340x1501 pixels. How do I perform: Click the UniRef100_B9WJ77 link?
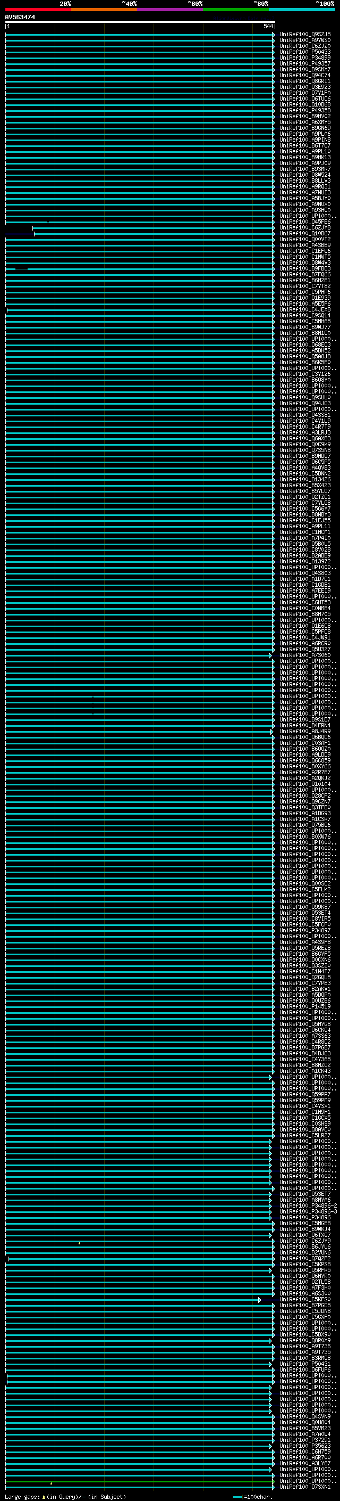point(305,327)
